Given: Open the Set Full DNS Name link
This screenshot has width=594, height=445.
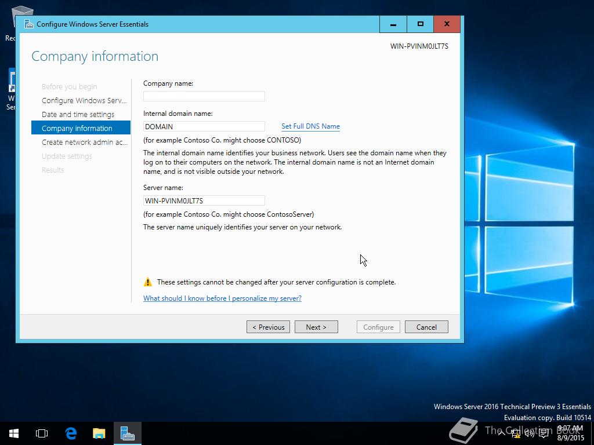Looking at the screenshot, I should click(x=311, y=126).
